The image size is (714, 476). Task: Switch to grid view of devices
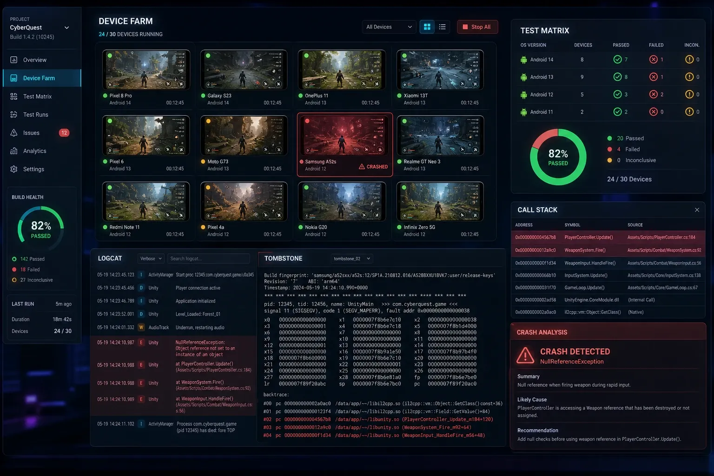click(427, 27)
